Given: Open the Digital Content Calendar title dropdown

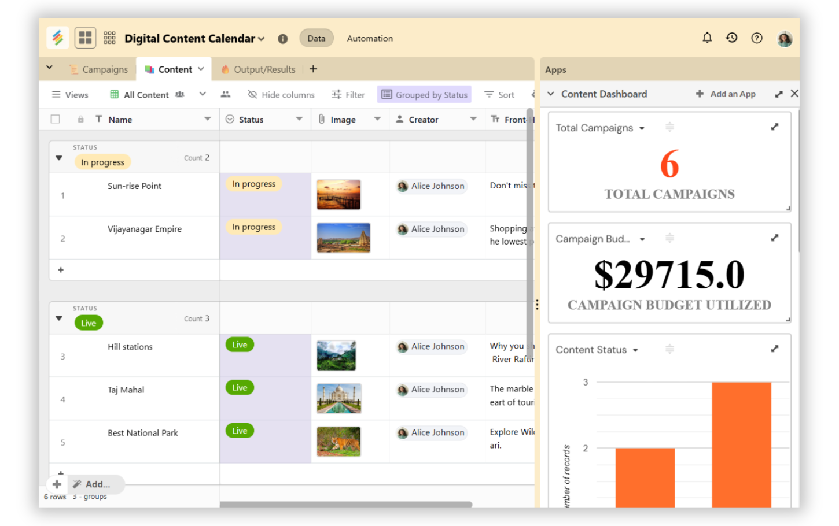Looking at the screenshot, I should pyautogui.click(x=262, y=39).
